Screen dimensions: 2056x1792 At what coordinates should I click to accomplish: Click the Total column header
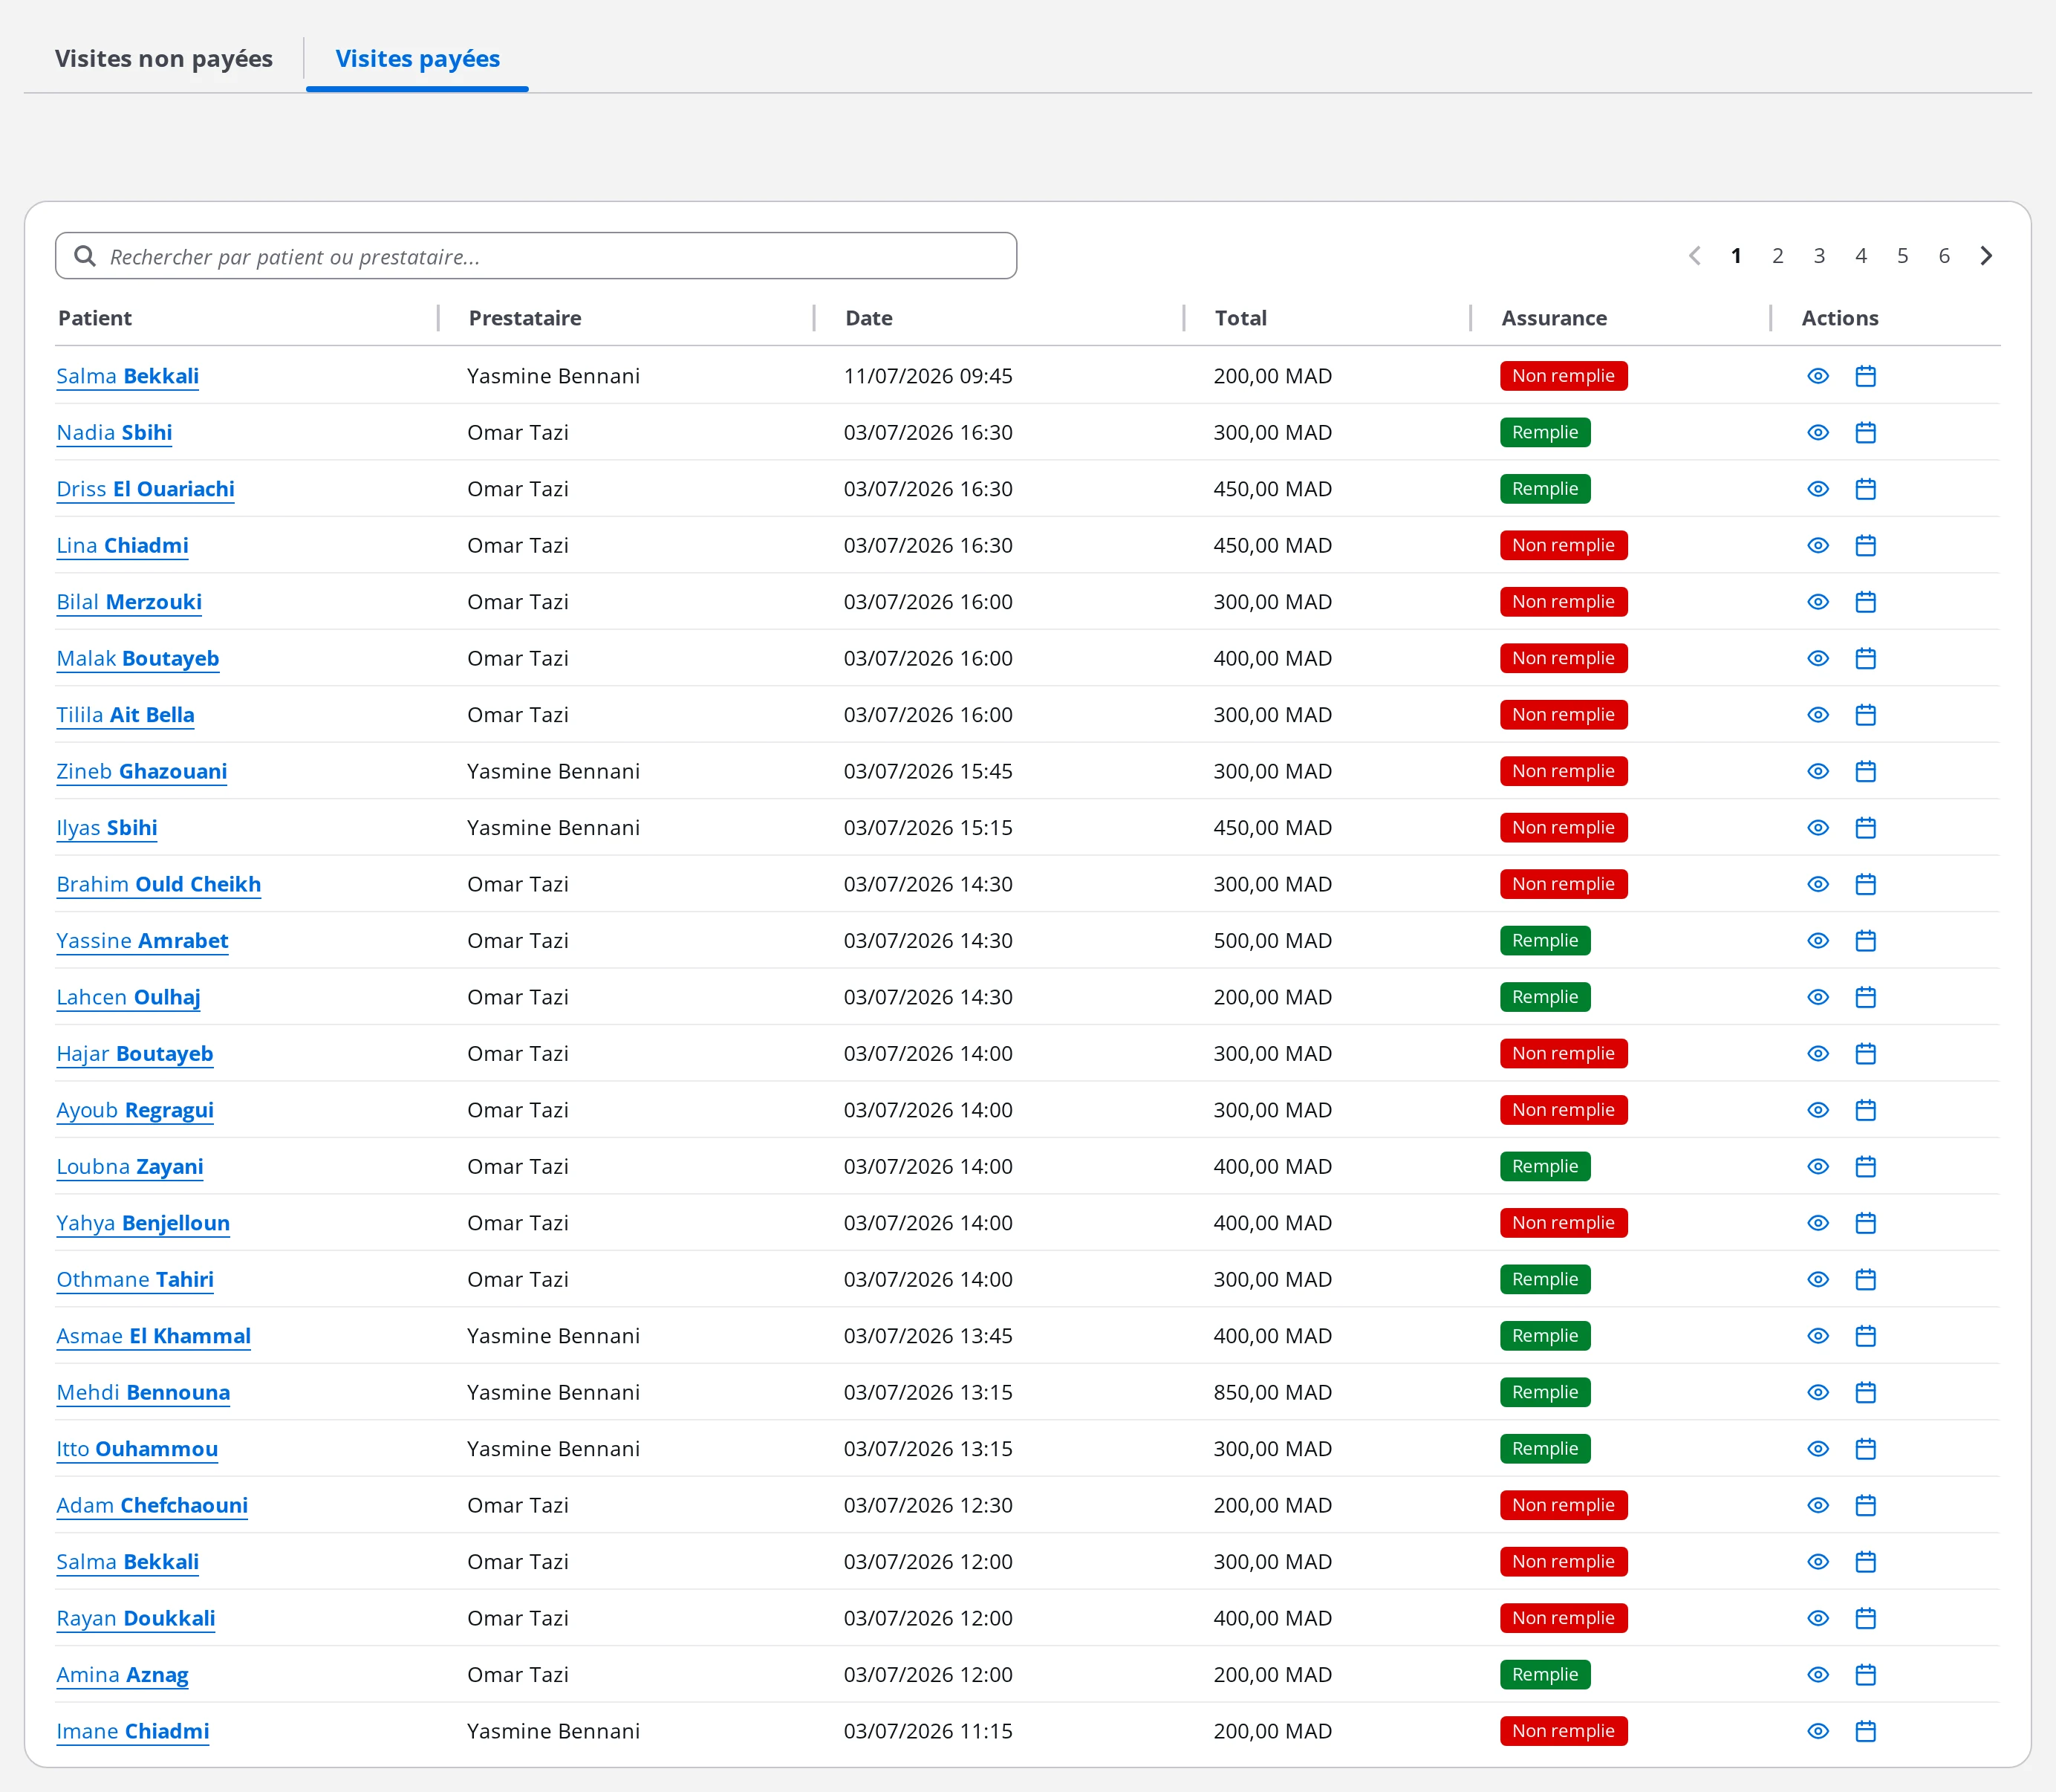click(x=1240, y=318)
